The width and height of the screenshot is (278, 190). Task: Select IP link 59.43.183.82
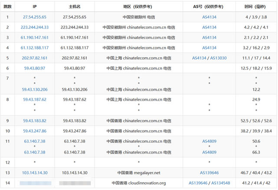(35, 121)
